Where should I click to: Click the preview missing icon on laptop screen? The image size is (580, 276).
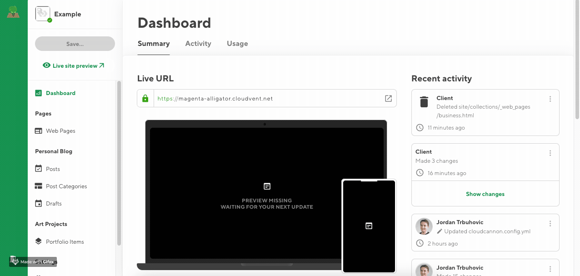coord(267,186)
